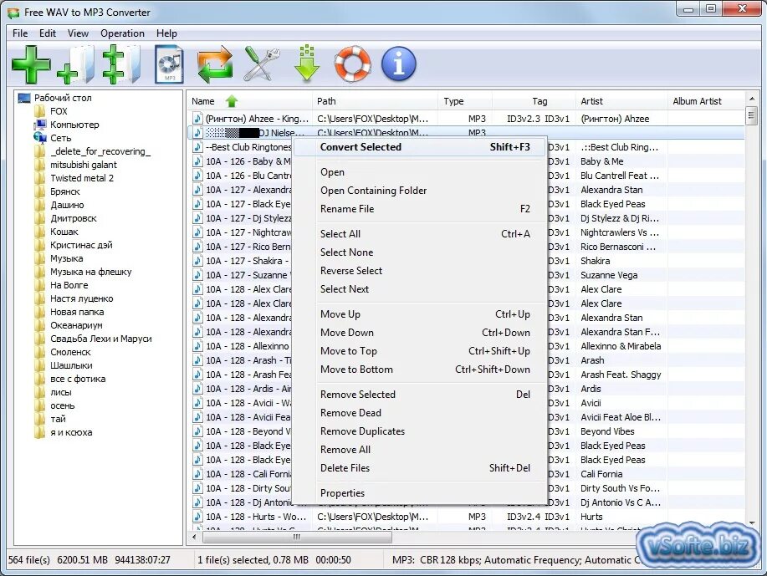Choose Select None in context menu
This screenshot has height=576, width=767.
(x=420, y=252)
